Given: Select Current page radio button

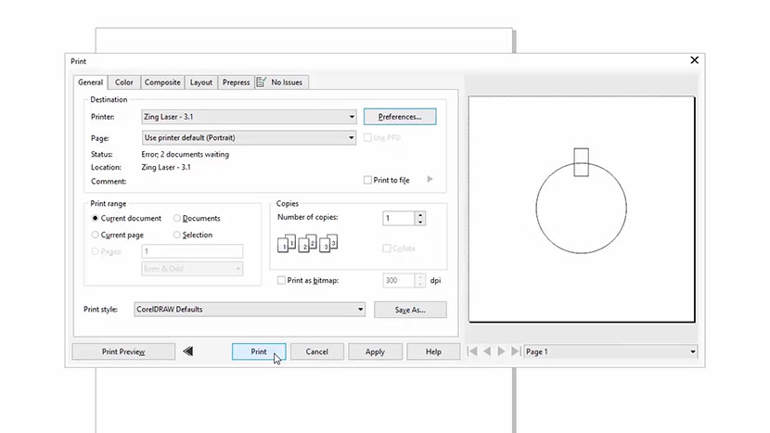Looking at the screenshot, I should pyautogui.click(x=96, y=236).
